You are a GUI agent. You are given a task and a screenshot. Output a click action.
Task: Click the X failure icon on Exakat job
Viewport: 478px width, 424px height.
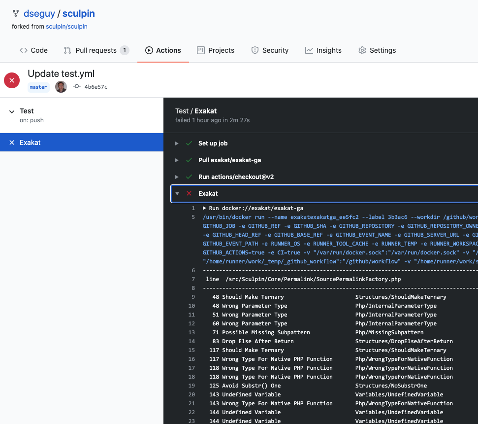click(12, 142)
